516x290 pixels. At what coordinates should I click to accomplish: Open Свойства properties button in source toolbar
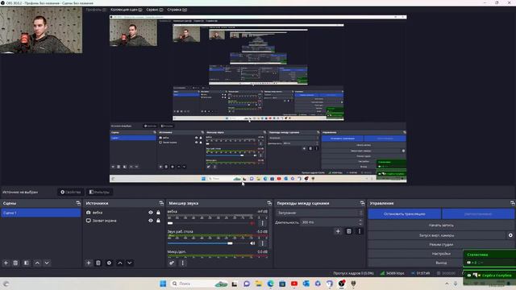tap(71, 192)
